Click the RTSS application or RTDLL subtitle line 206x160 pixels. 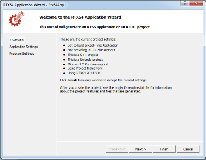pos(95,27)
